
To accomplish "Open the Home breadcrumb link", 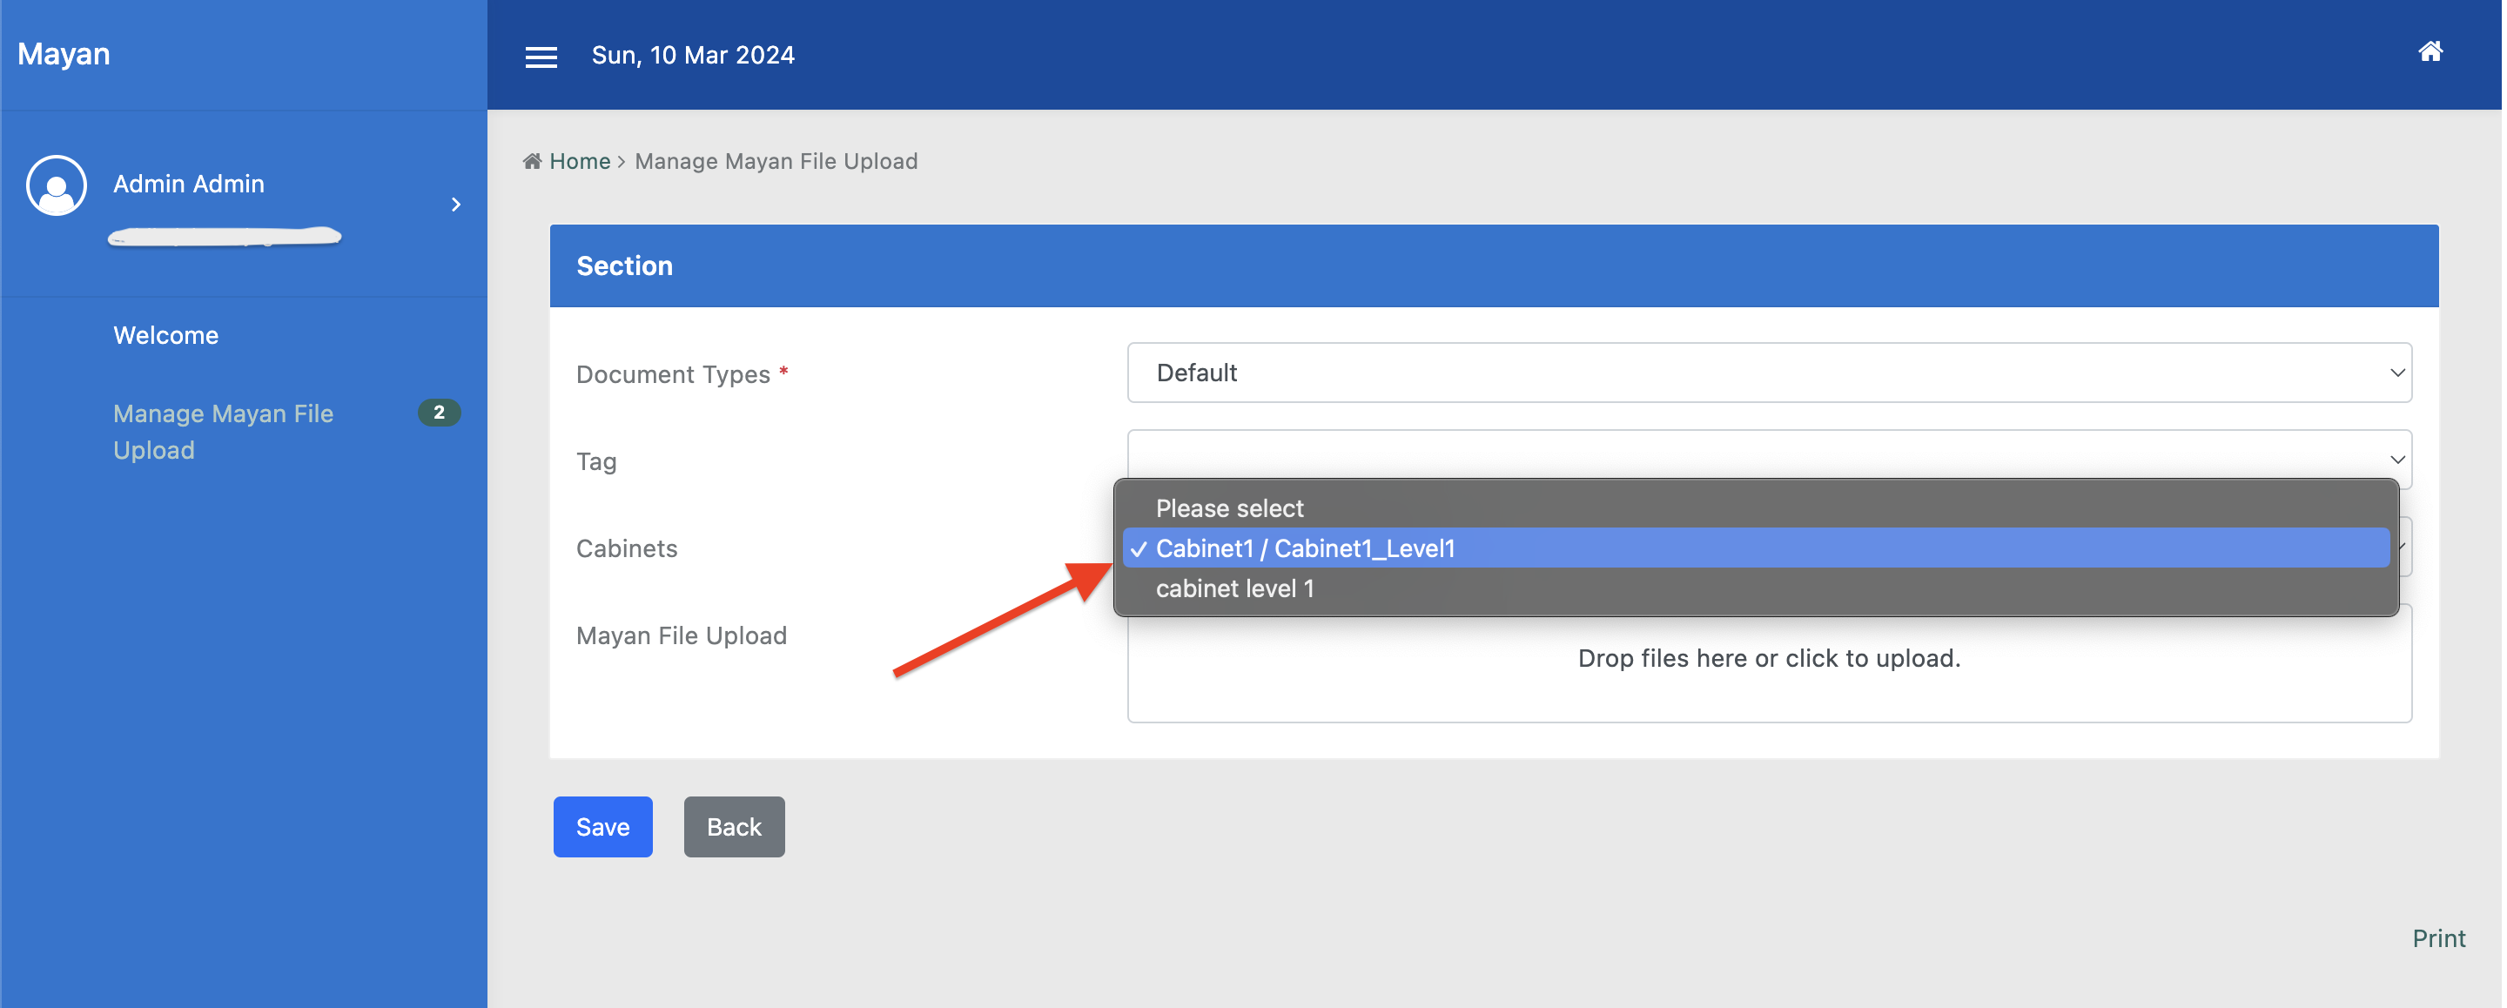I will coord(580,162).
